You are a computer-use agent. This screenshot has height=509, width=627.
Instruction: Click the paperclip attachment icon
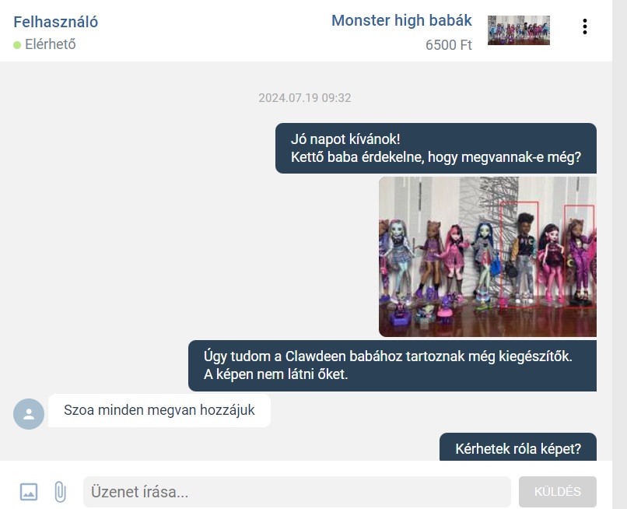click(60, 492)
